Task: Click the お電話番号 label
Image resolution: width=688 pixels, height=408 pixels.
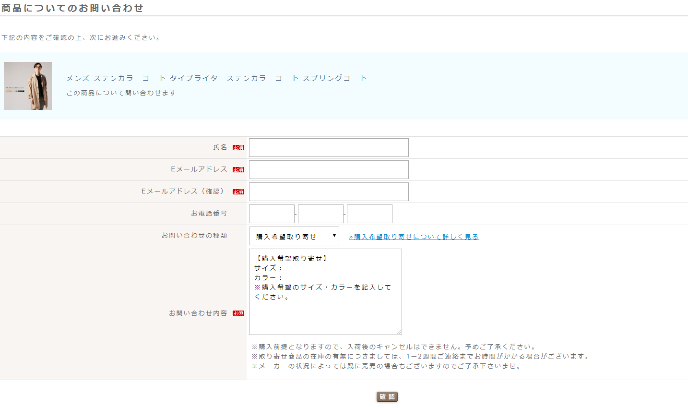Action: click(x=209, y=213)
